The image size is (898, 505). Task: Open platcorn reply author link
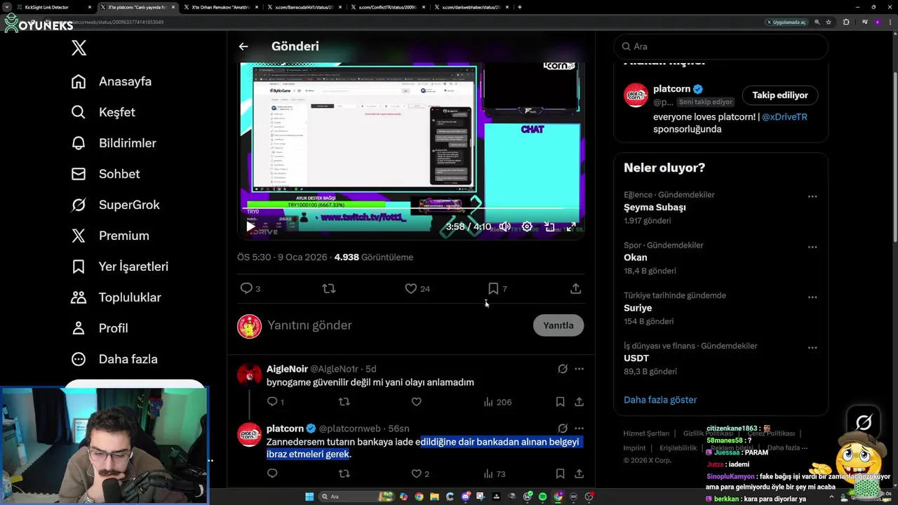tap(285, 429)
